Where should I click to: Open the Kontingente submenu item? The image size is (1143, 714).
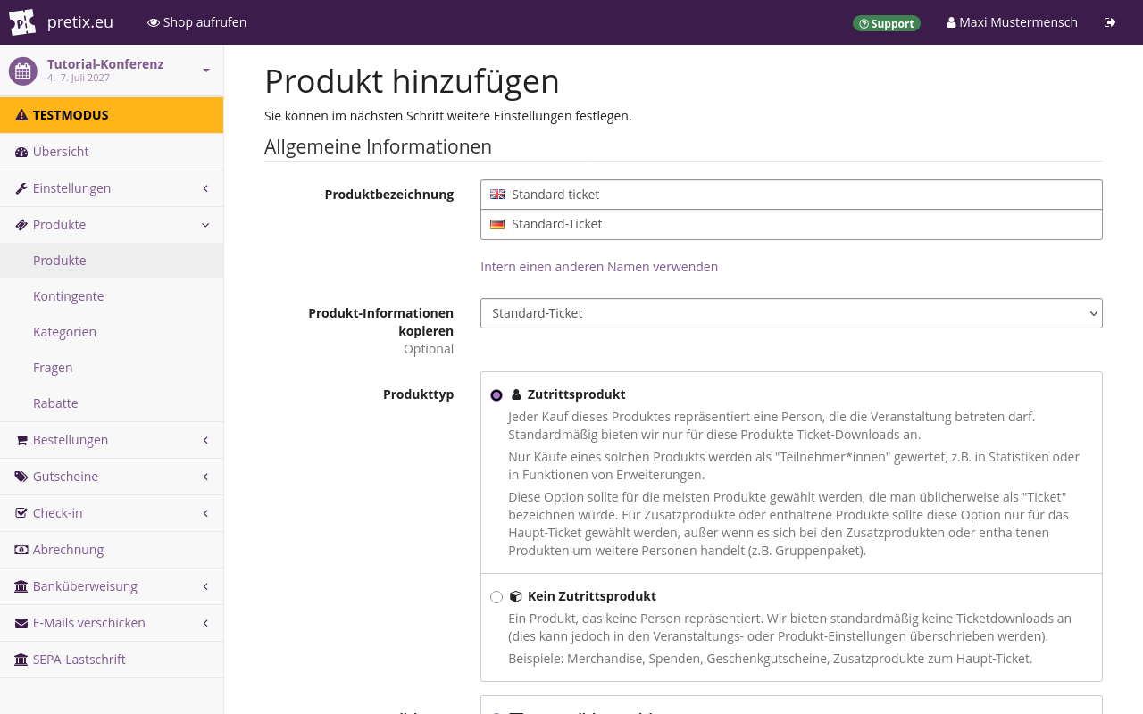pyautogui.click(x=112, y=296)
